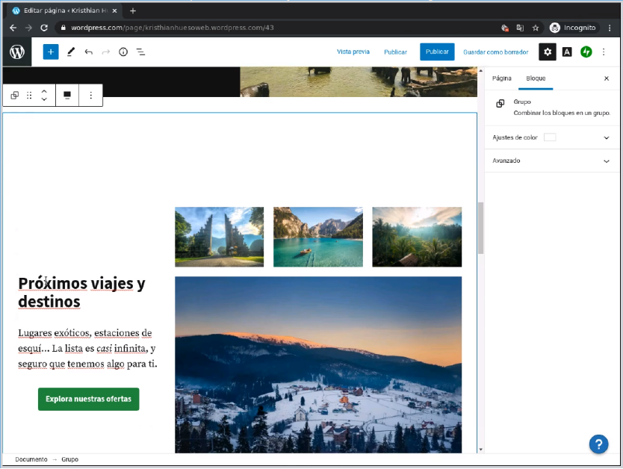This screenshot has height=469, width=623.
Task: Open block toolbar more options
Action: tap(91, 96)
